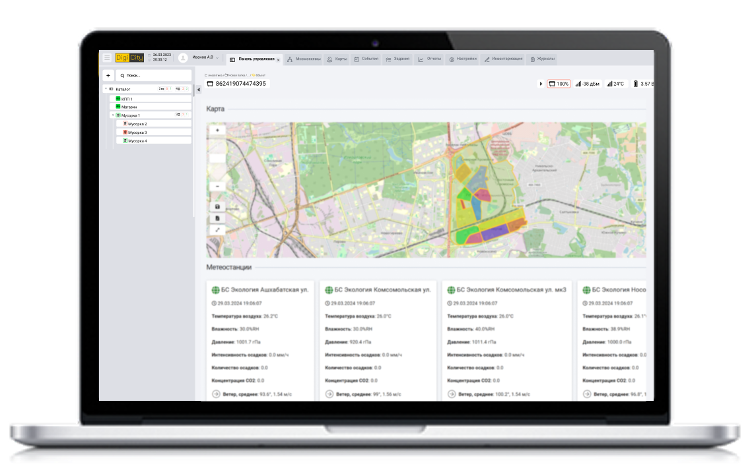This screenshot has width=754, height=476.
Task: Click the play arrow next to 100%
Action: (x=541, y=84)
